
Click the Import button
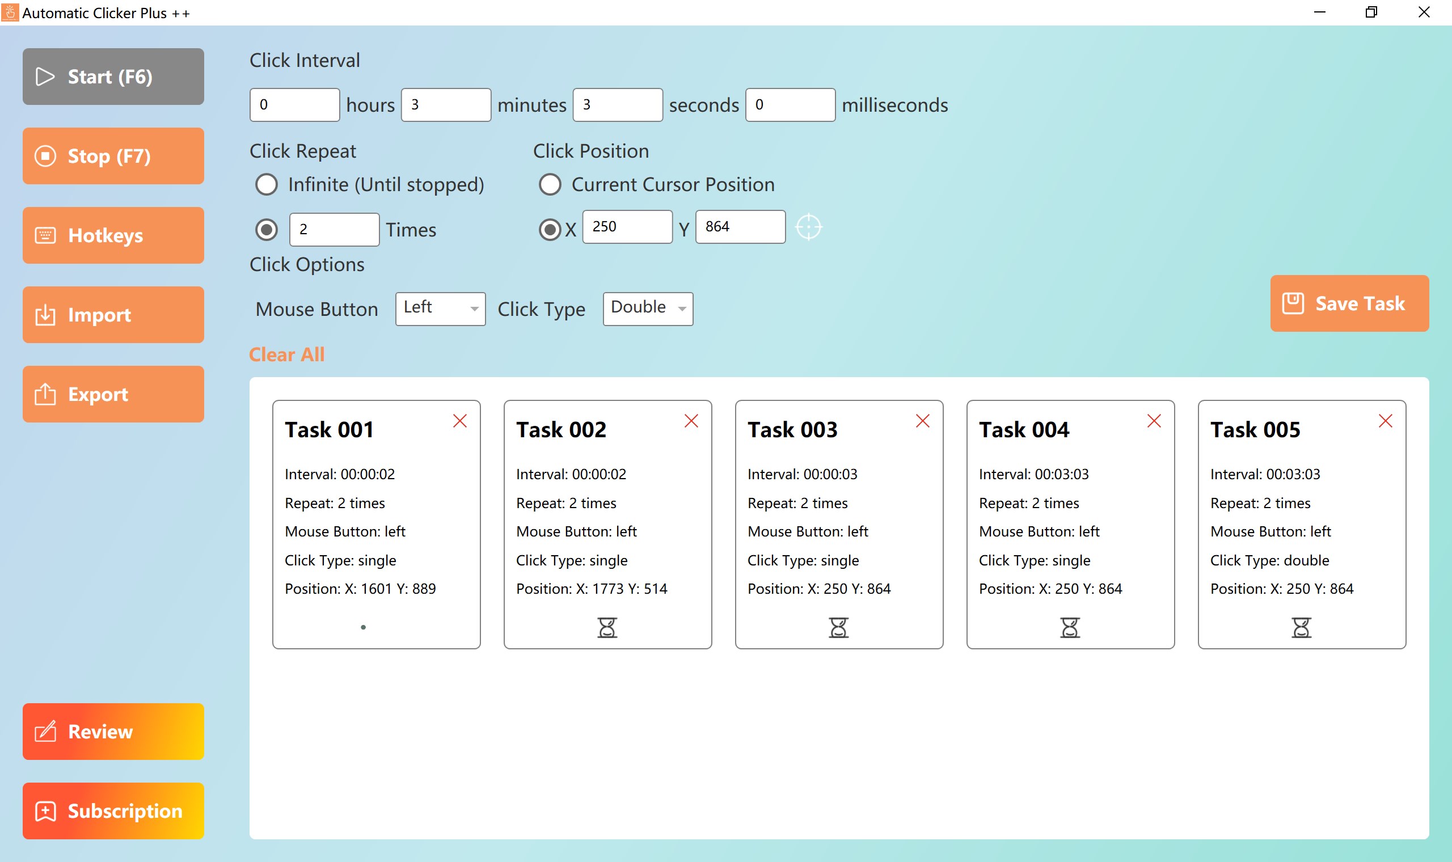tap(113, 315)
